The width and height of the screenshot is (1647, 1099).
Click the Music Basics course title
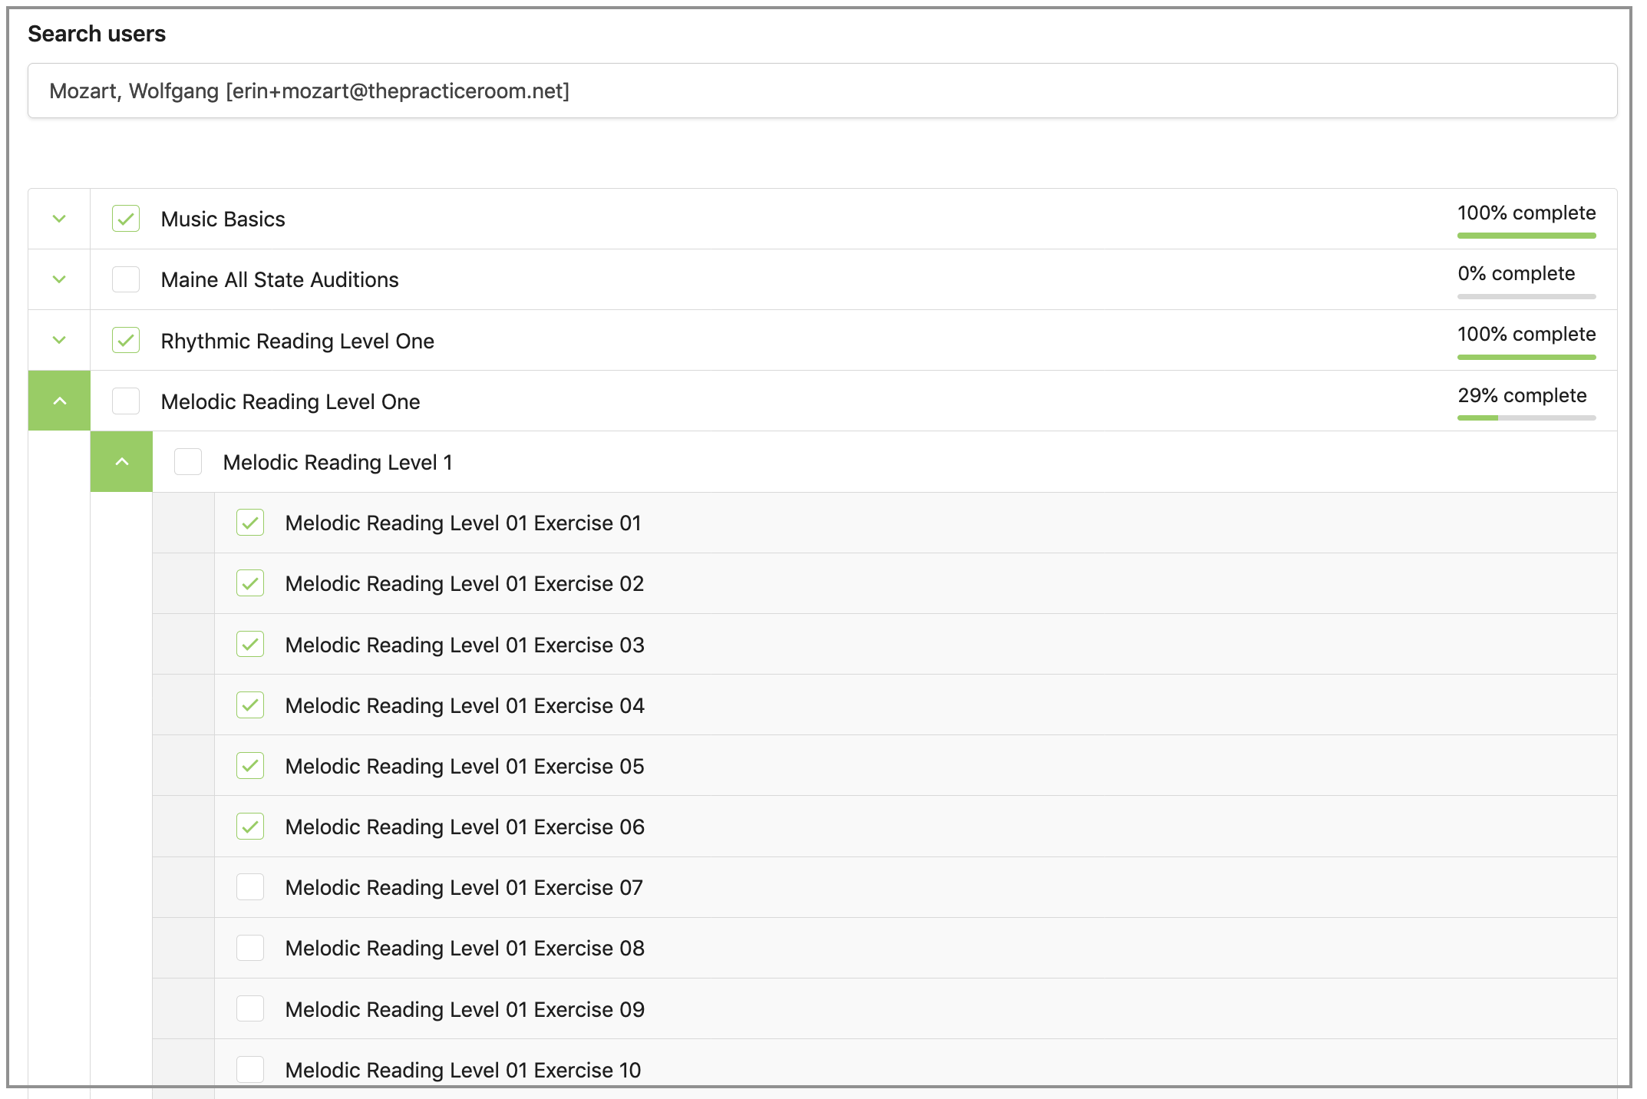(x=223, y=219)
